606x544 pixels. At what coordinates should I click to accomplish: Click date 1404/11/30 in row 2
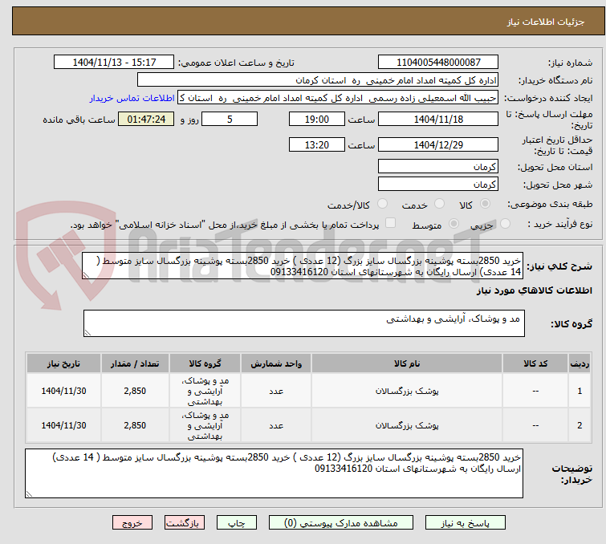[x=63, y=425]
